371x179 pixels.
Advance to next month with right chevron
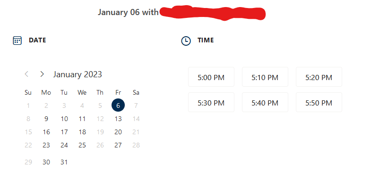click(x=42, y=74)
